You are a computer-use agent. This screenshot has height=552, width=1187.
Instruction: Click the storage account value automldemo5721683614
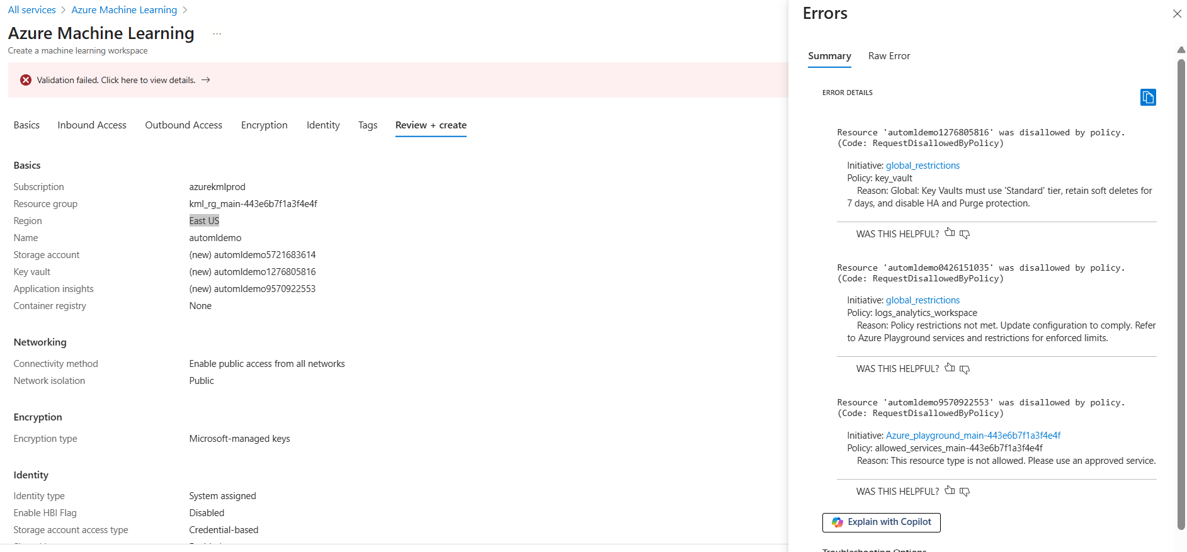tap(253, 255)
